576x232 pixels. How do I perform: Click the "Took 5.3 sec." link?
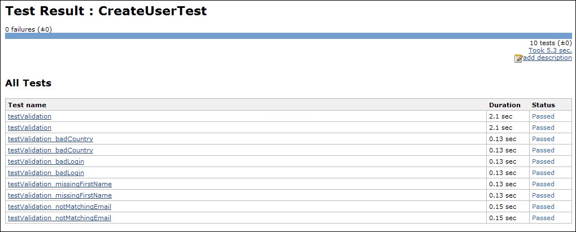pyautogui.click(x=549, y=50)
